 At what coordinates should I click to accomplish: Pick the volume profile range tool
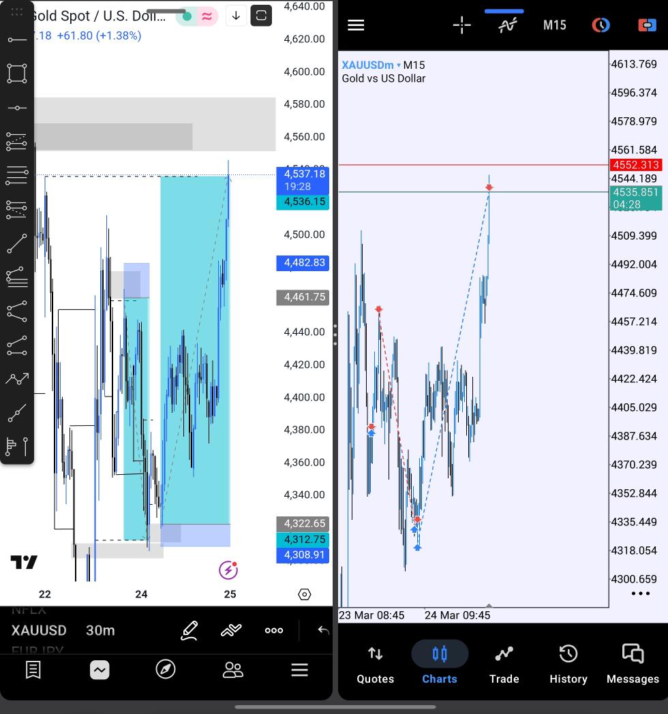(17, 446)
